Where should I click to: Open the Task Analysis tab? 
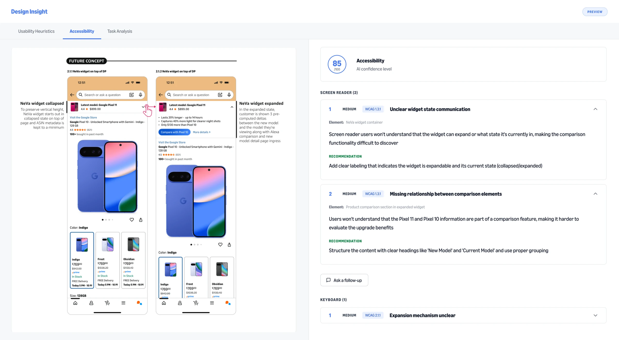click(120, 31)
